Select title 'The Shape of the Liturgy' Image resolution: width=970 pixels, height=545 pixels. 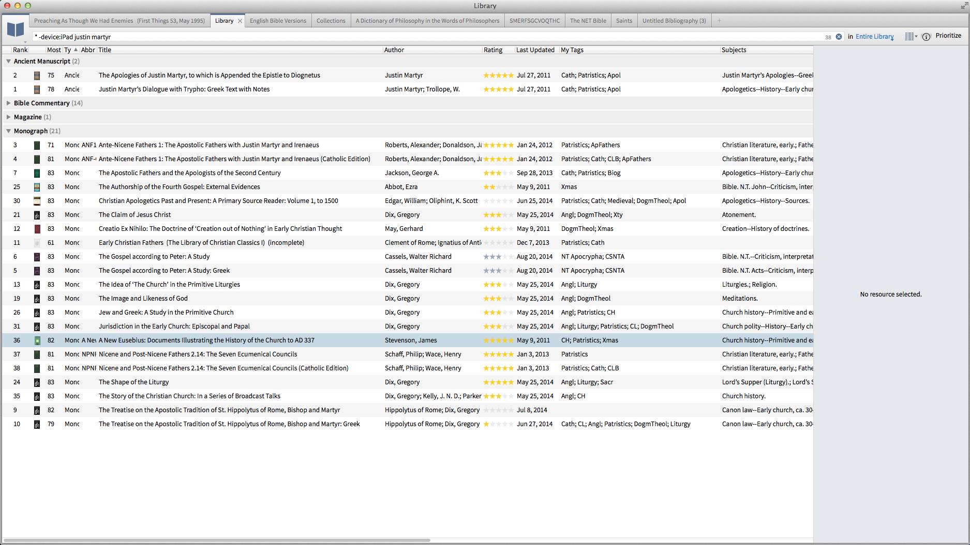pos(133,382)
